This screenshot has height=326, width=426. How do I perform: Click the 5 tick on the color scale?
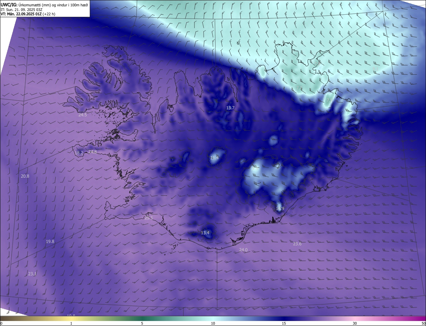142,323
